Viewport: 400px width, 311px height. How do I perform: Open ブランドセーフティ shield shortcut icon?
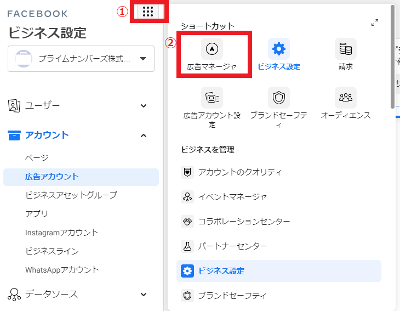[x=278, y=98]
